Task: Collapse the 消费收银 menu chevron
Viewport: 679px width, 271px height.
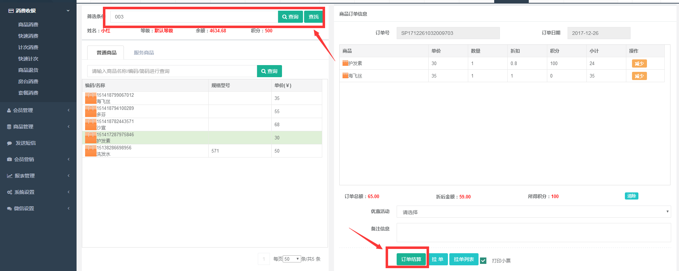Action: point(68,11)
